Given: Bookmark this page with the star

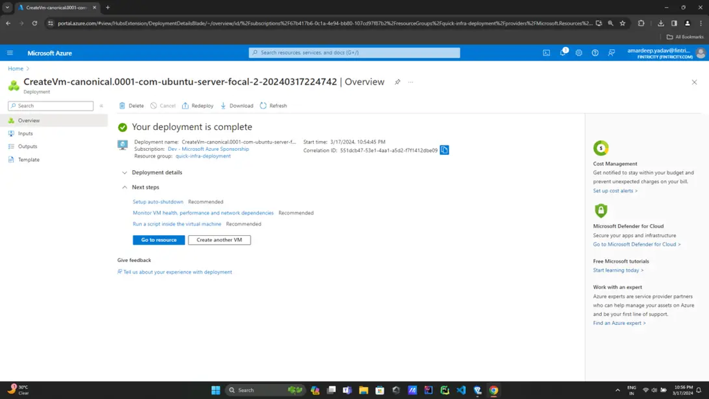Looking at the screenshot, I should coord(622,23).
